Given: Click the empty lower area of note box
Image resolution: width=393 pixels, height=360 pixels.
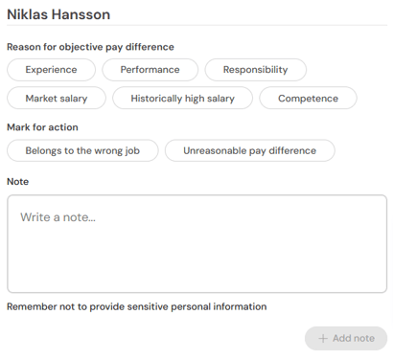Looking at the screenshot, I should point(197,265).
